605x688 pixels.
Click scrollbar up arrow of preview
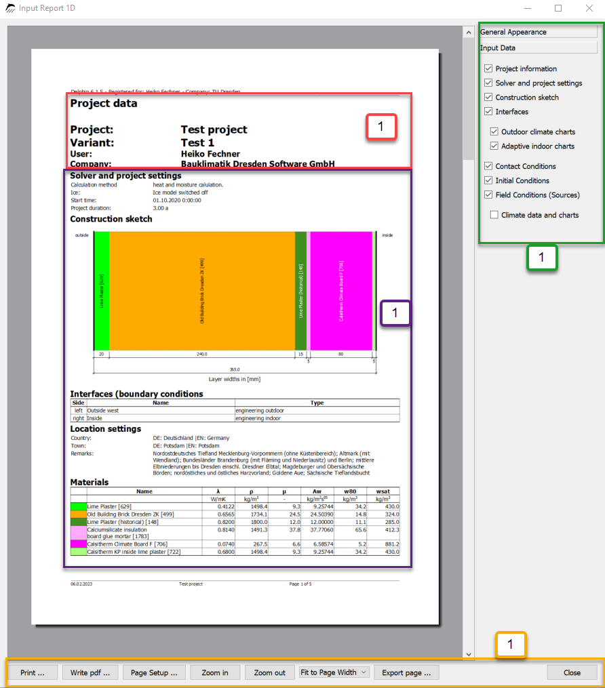coord(469,32)
